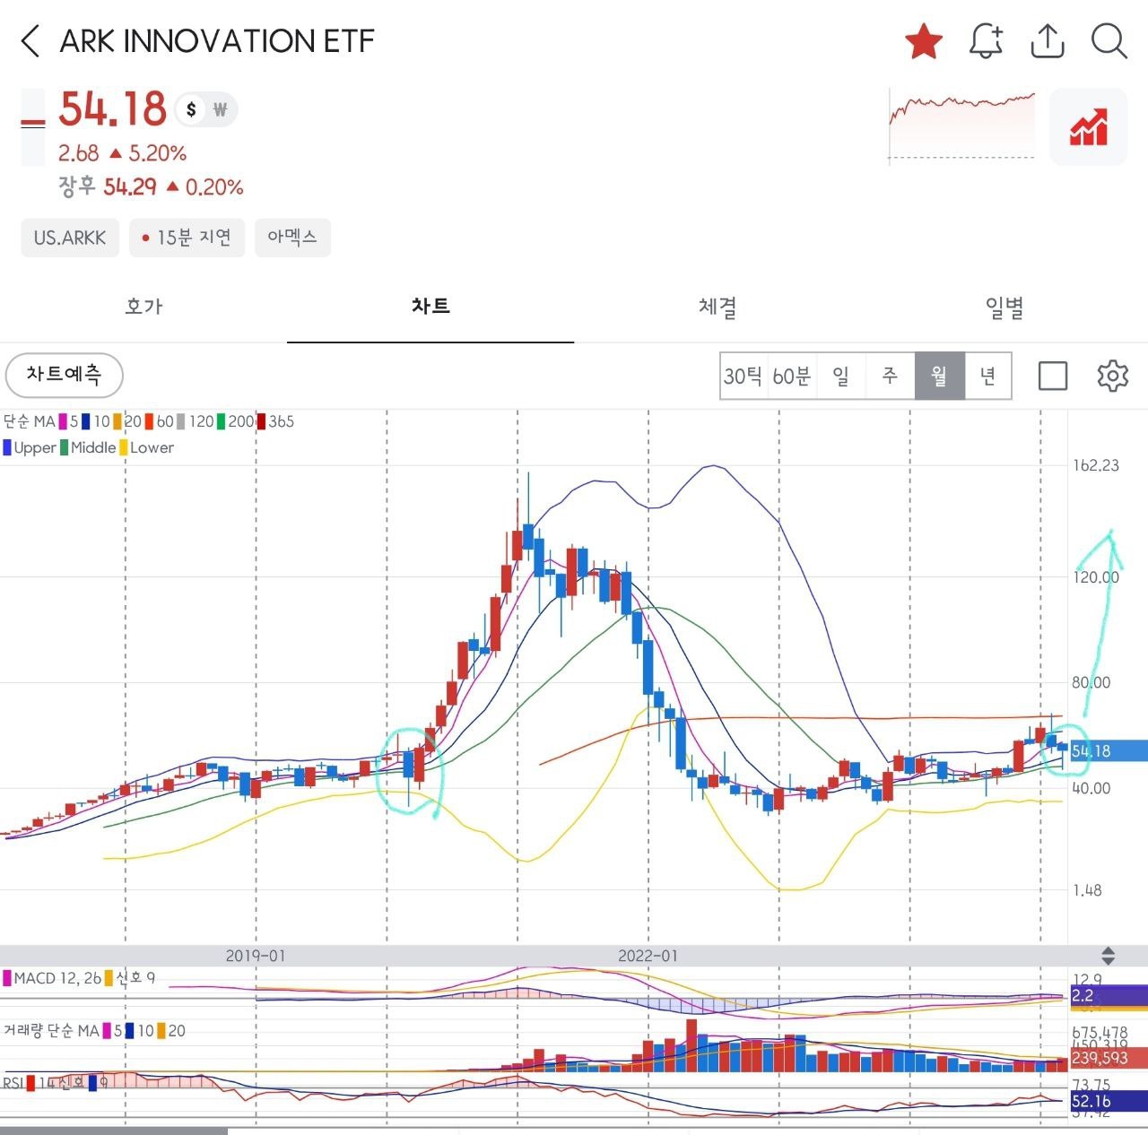Switch chart to yearly 년 period
The height and width of the screenshot is (1135, 1148).
[987, 376]
